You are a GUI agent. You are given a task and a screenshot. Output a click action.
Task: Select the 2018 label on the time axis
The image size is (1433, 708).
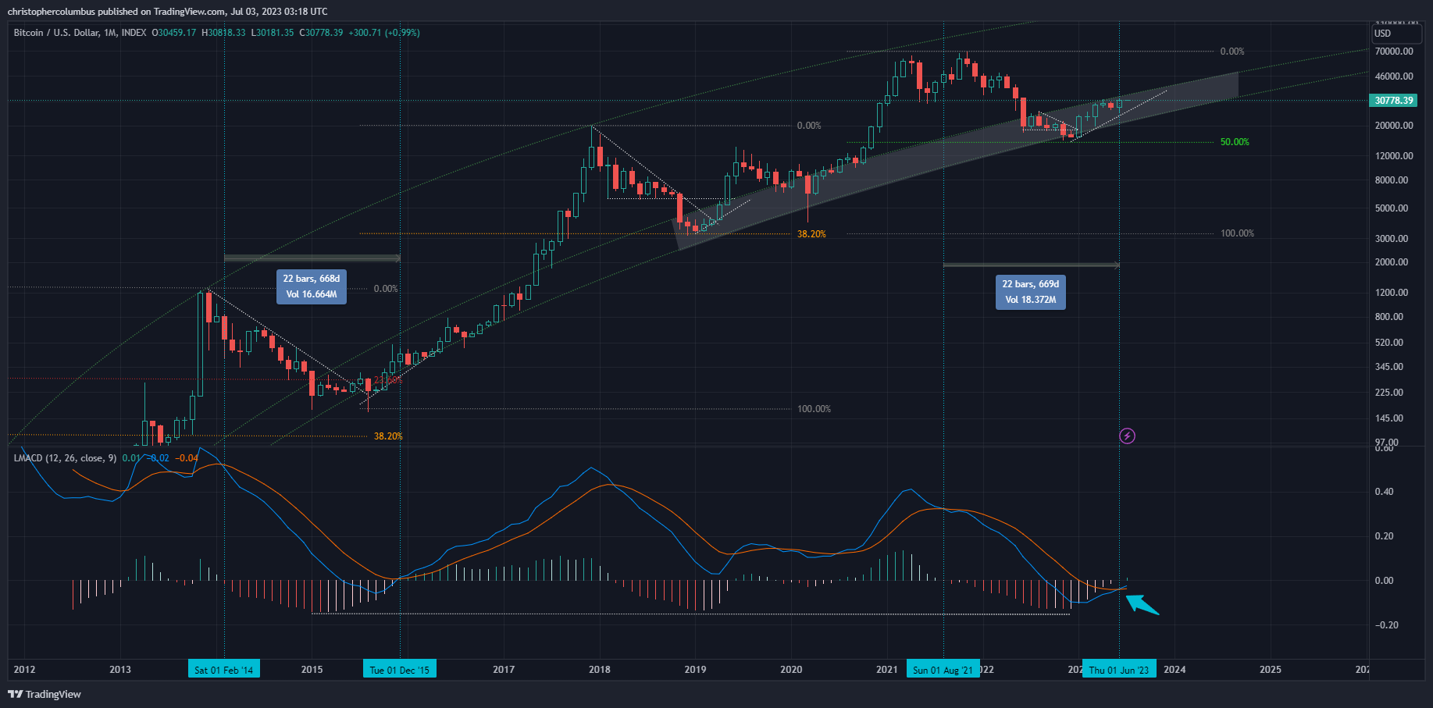click(599, 669)
